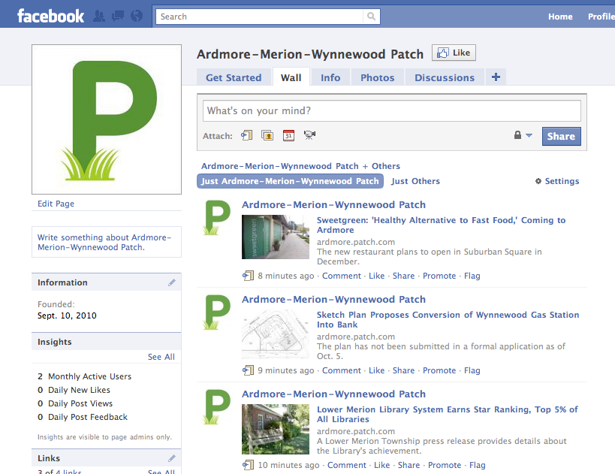Attach a video to the post
Image resolution: width=615 pixels, height=474 pixels.
[x=309, y=135]
